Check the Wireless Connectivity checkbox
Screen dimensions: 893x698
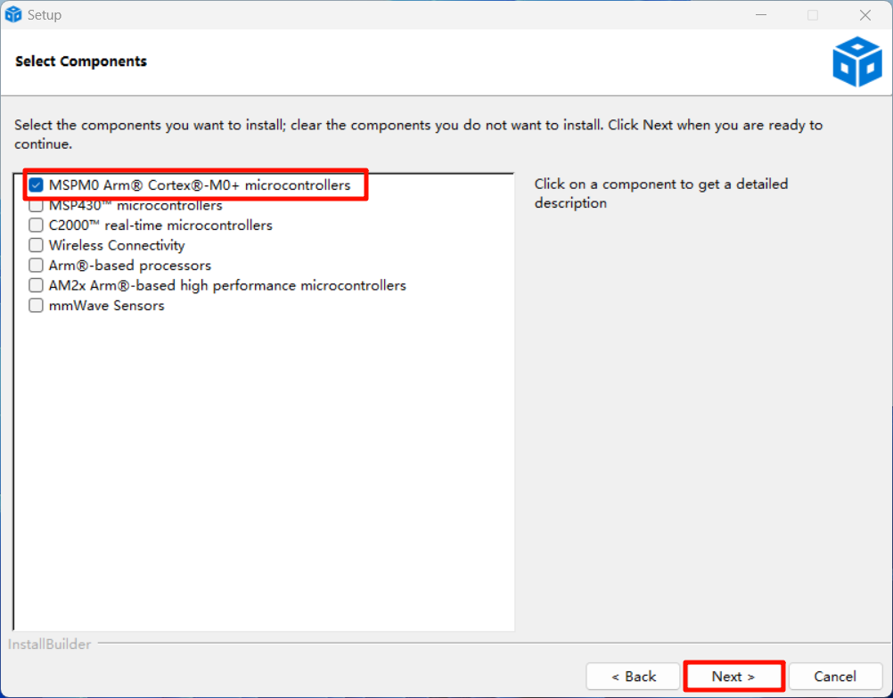click(36, 245)
